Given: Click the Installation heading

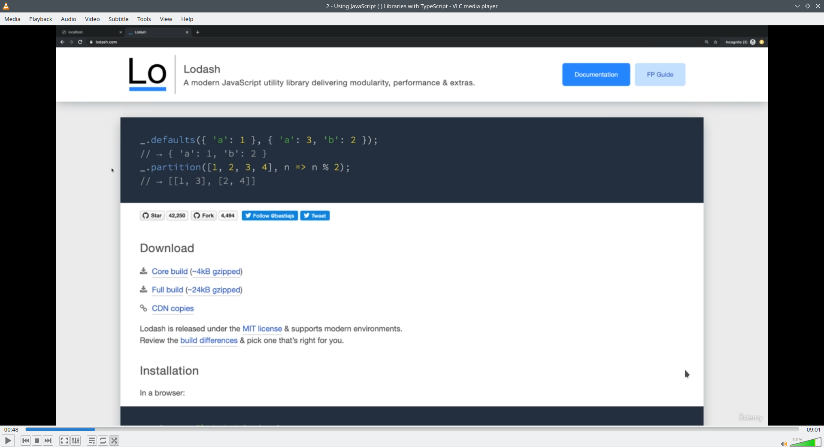Looking at the screenshot, I should pos(169,371).
